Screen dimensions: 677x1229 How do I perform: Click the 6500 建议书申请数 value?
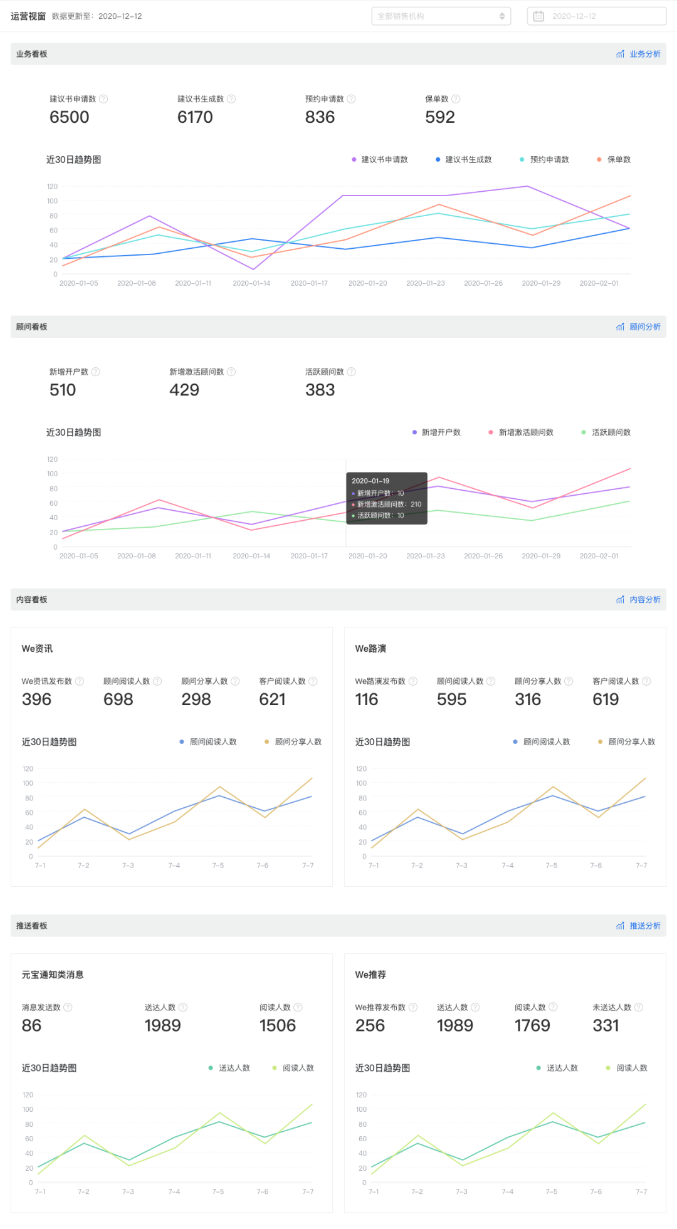coord(70,117)
